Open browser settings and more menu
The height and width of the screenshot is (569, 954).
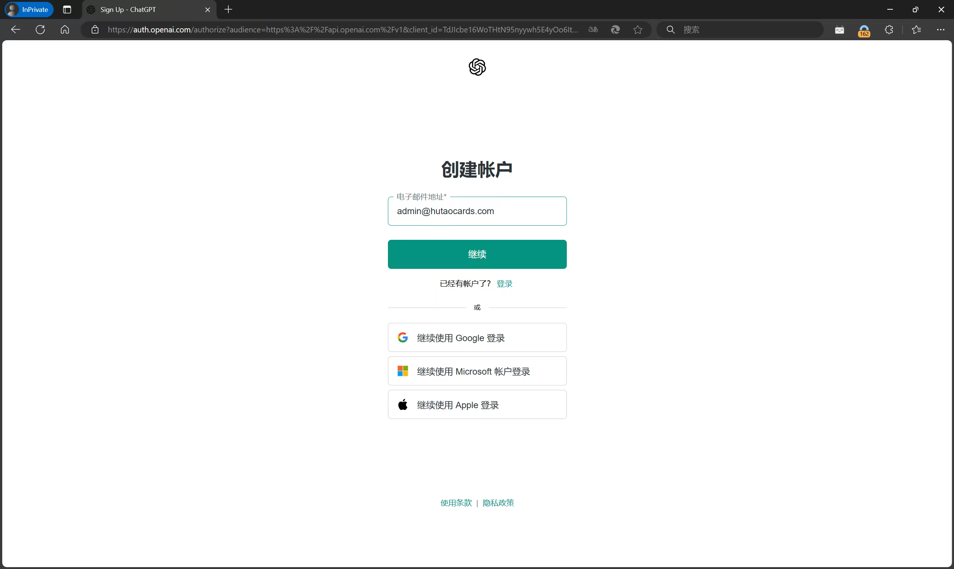click(x=941, y=29)
